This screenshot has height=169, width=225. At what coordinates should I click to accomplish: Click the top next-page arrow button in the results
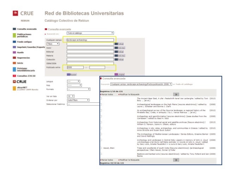pyautogui.click(x=176, y=95)
